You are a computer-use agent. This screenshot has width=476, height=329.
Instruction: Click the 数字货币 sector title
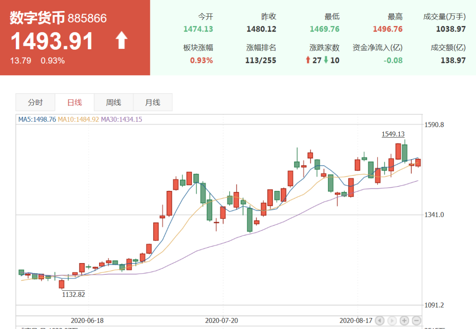coord(37,18)
